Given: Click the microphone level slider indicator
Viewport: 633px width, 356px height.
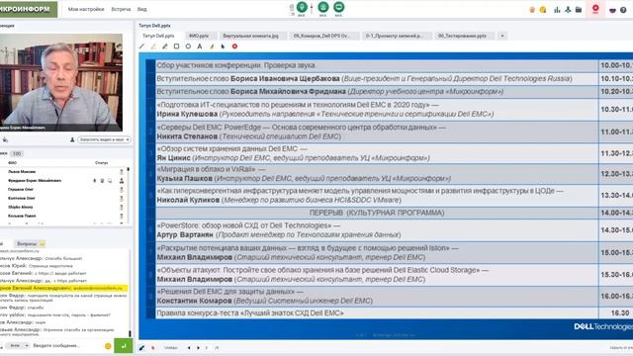Looking at the screenshot, I should 312,7.
